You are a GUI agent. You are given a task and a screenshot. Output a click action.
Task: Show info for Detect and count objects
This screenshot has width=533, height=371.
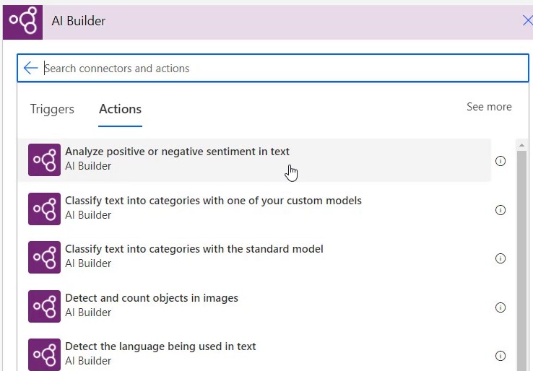(500, 307)
